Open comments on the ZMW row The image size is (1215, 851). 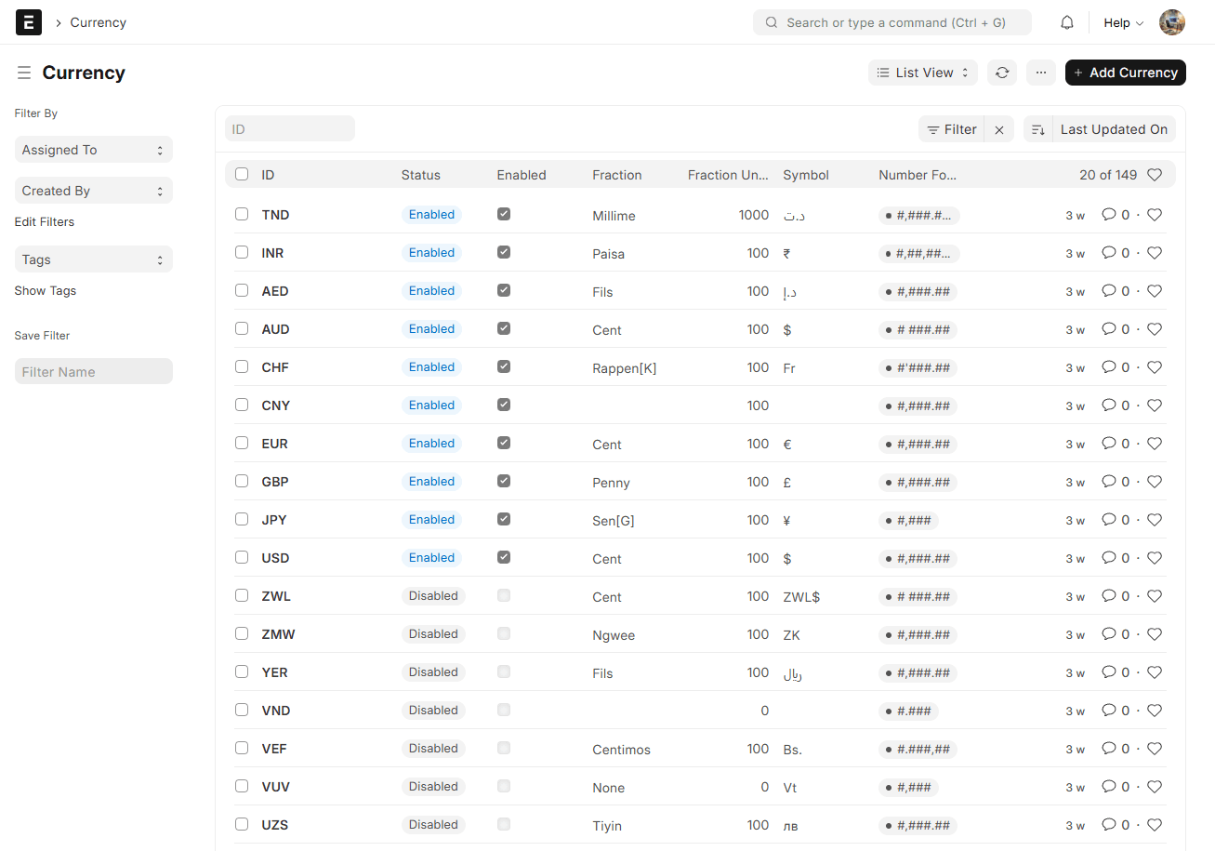pos(1116,634)
